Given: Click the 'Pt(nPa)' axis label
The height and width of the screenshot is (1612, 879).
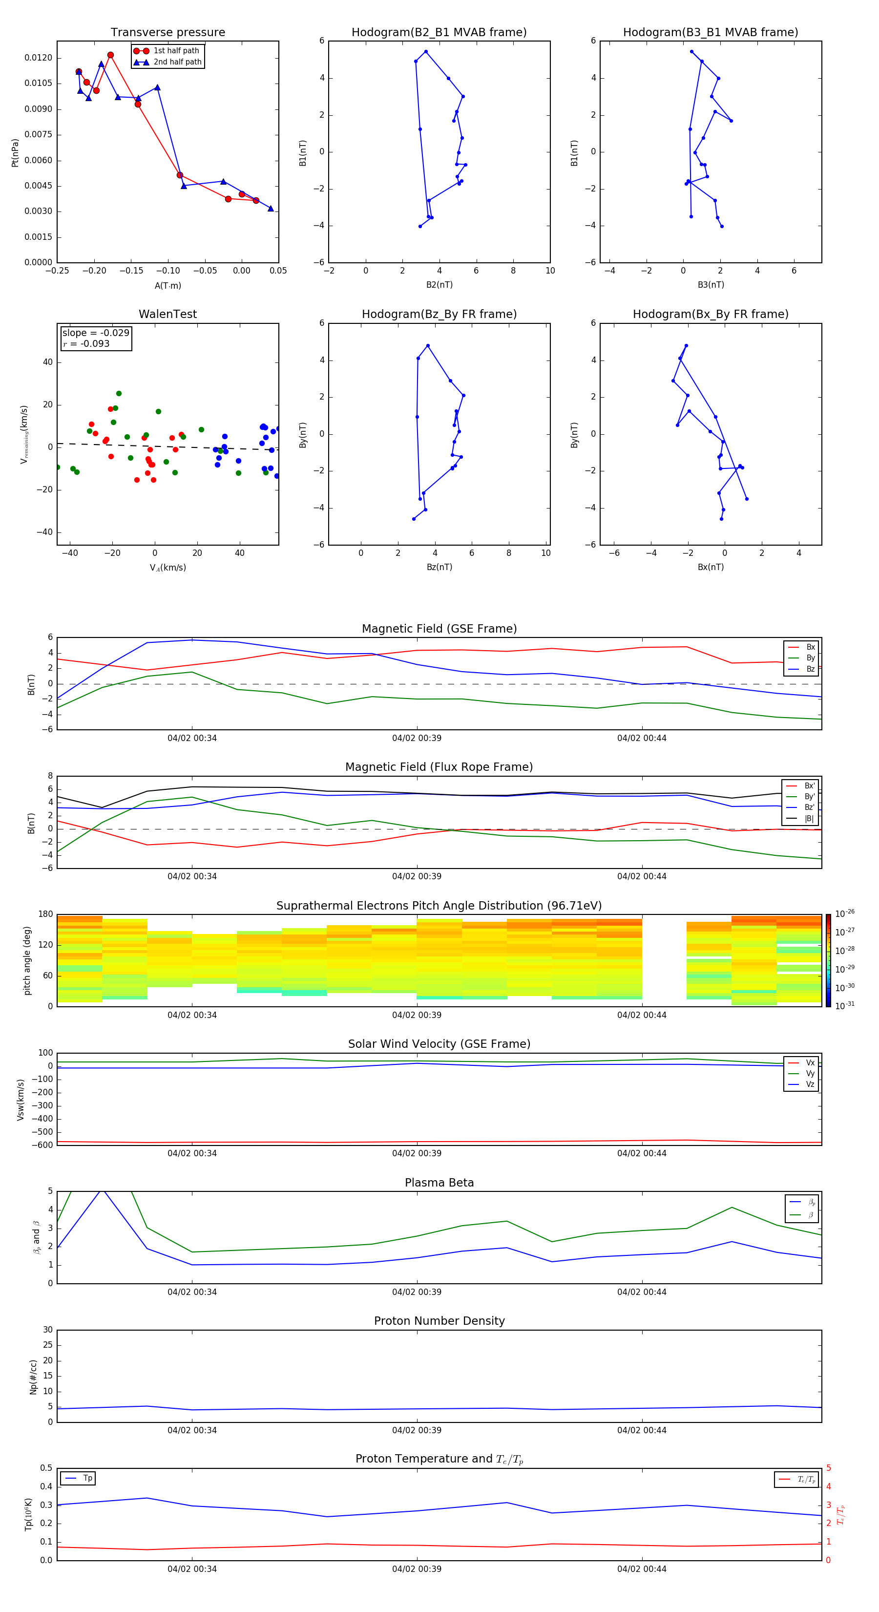Looking at the screenshot, I should click(15, 152).
